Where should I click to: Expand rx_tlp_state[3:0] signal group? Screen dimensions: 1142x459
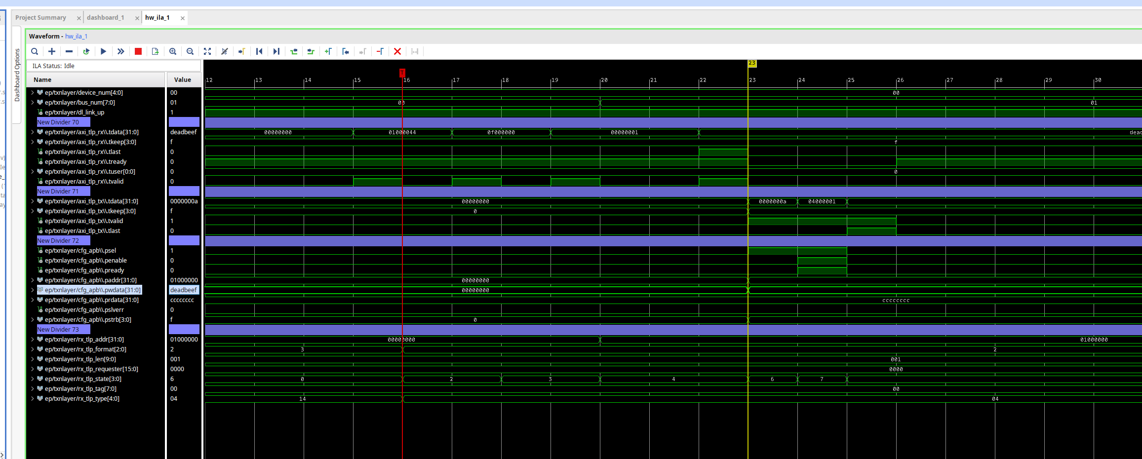pos(33,379)
